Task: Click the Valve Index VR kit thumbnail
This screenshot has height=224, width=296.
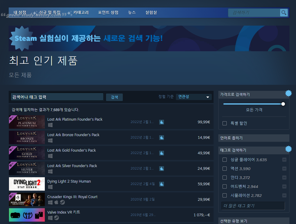Action: pos(27,215)
